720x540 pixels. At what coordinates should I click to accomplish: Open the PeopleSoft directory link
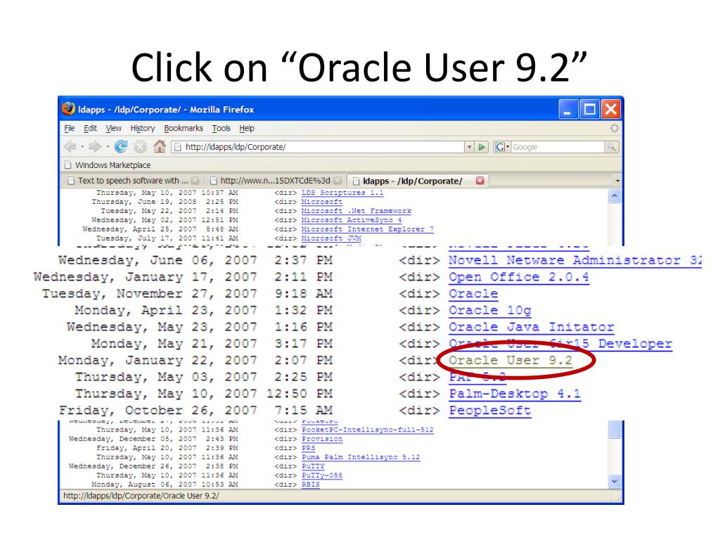tap(490, 410)
